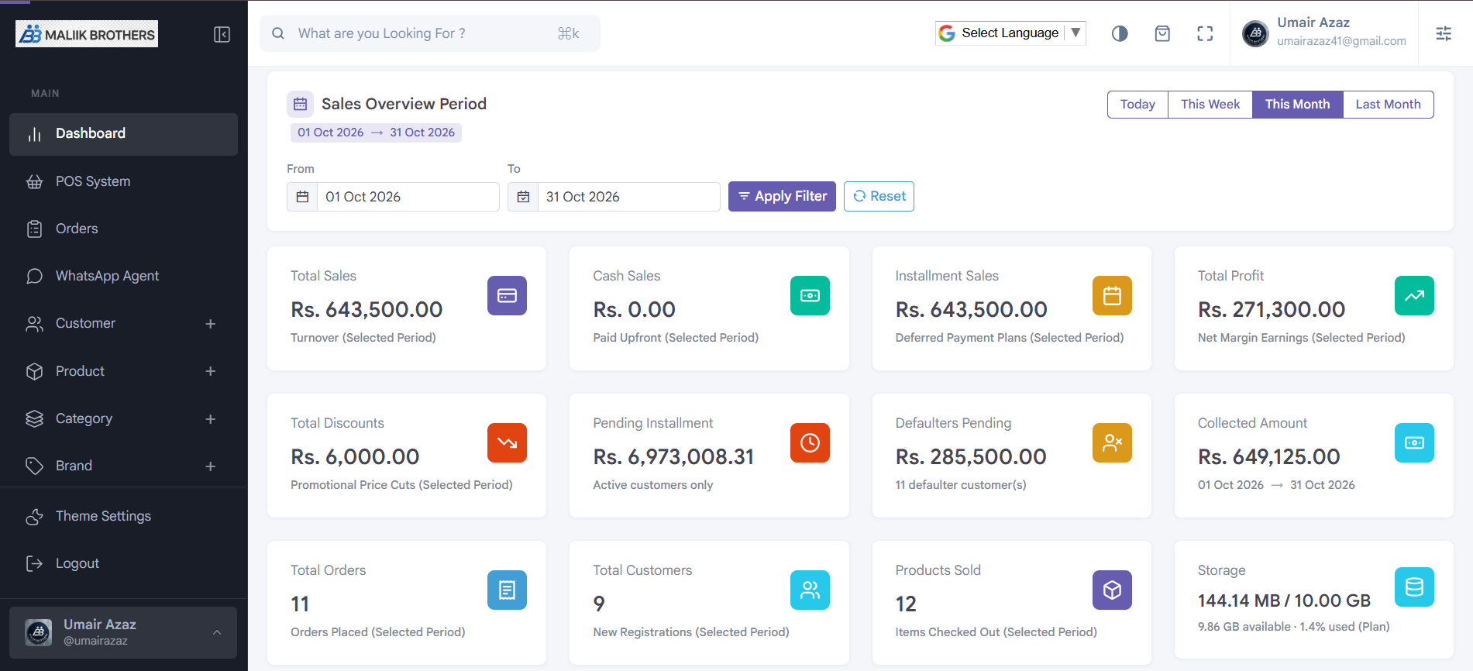Open the settings sliders icon
This screenshot has height=671, width=1473.
[1444, 33]
